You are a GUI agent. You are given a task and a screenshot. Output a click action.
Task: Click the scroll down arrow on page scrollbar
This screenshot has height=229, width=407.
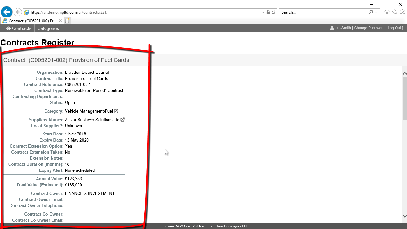click(x=404, y=216)
